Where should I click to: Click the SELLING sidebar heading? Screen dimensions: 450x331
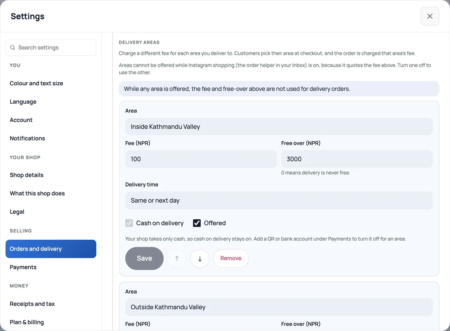point(20,231)
